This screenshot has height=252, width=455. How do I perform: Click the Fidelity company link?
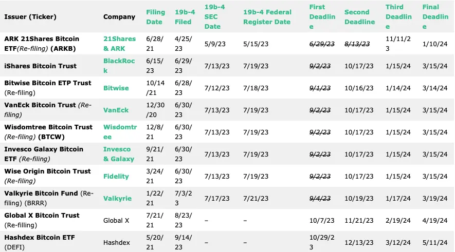pyautogui.click(x=116, y=177)
